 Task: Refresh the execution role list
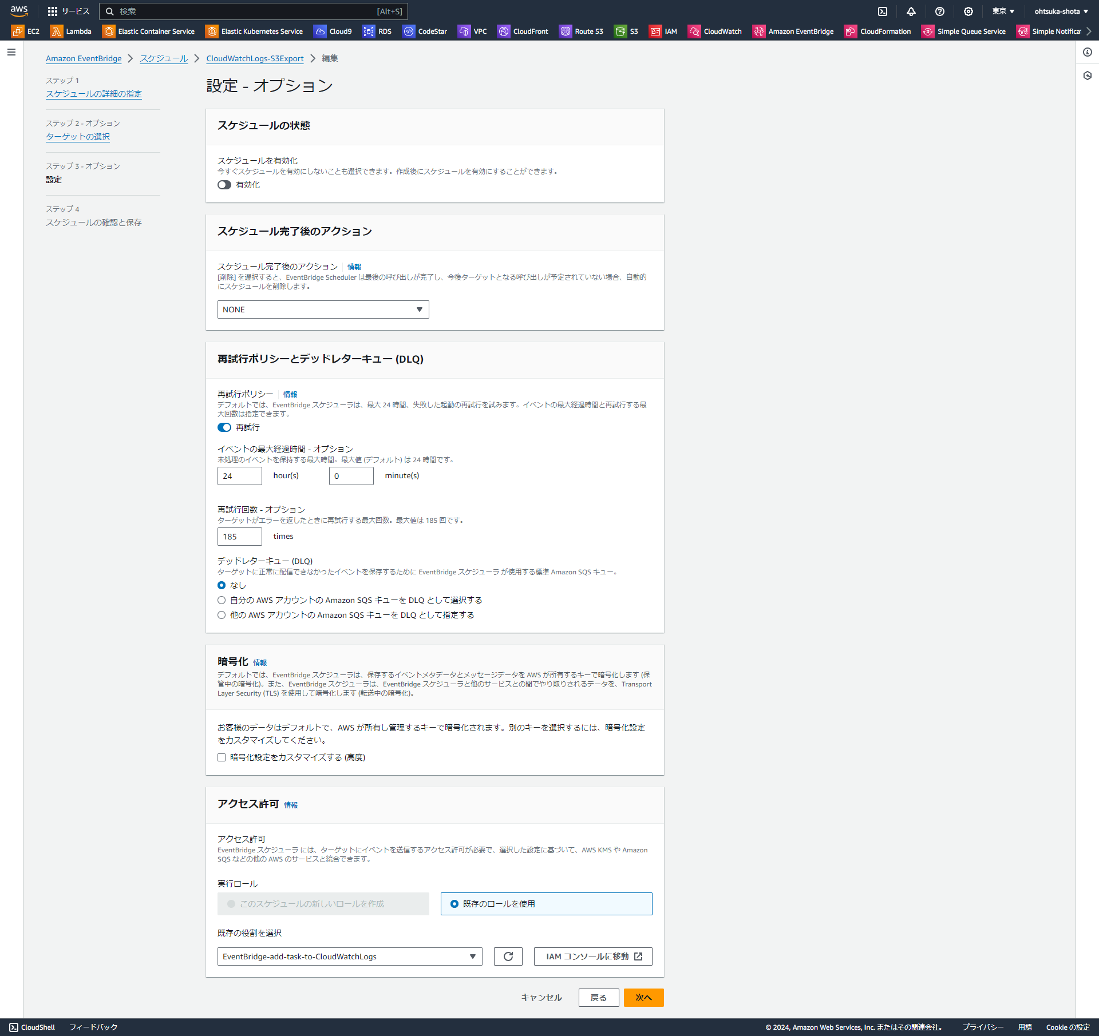(508, 956)
